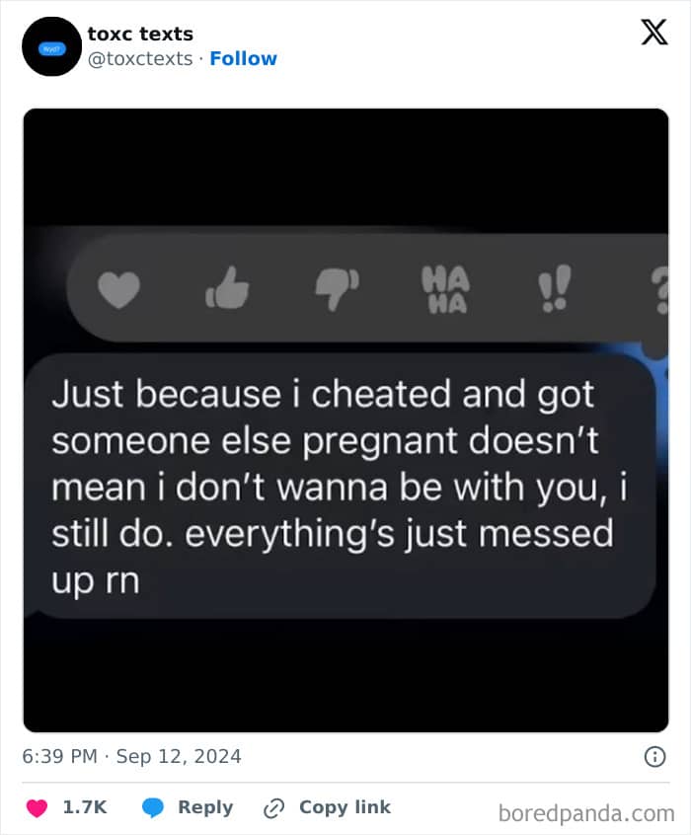This screenshot has width=691, height=835.
Task: Follow the toxctexts account
Action: (x=244, y=58)
